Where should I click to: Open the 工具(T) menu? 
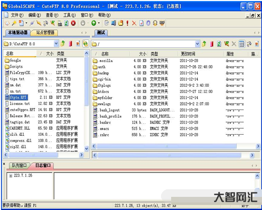pyautogui.click(x=69, y=15)
